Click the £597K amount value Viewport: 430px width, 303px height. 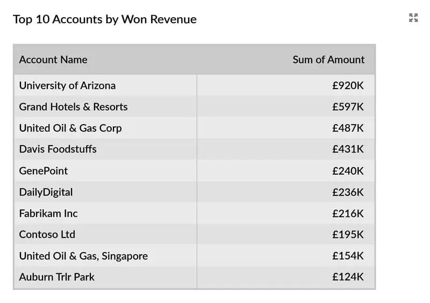coord(348,107)
